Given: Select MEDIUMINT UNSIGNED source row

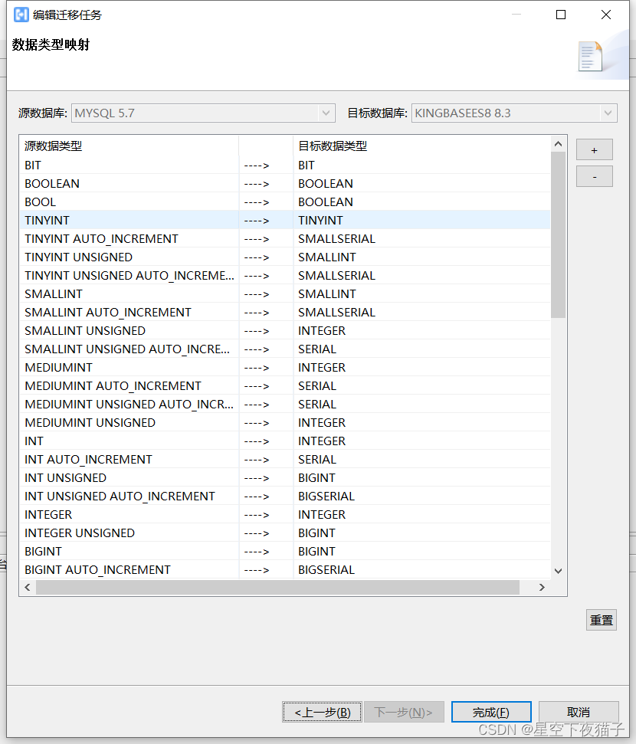Looking at the screenshot, I should coord(129,423).
